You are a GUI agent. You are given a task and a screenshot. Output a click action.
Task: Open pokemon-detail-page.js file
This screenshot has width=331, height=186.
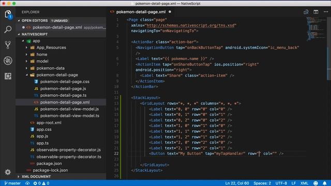point(63,88)
